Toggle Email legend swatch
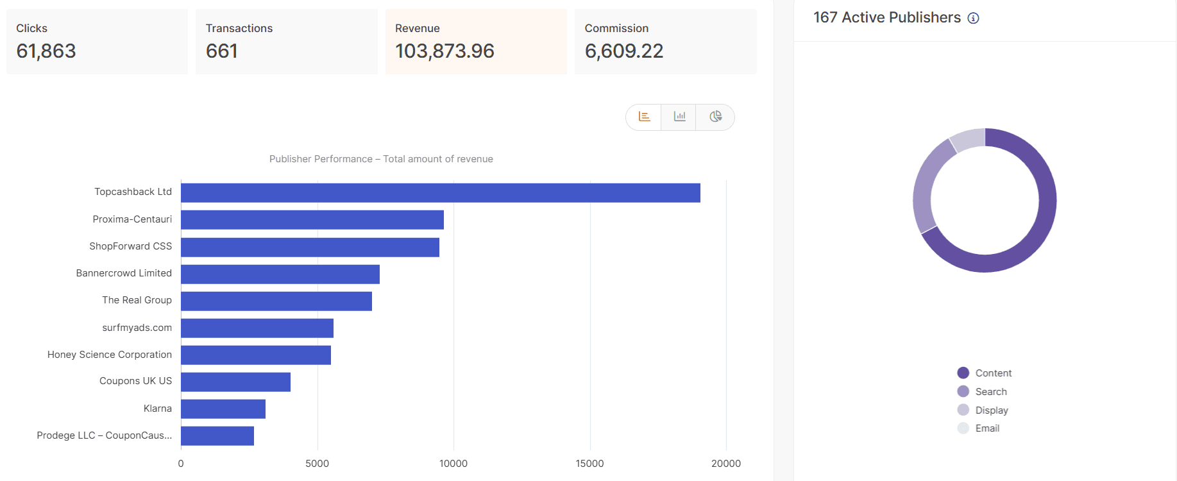 pyautogui.click(x=963, y=428)
